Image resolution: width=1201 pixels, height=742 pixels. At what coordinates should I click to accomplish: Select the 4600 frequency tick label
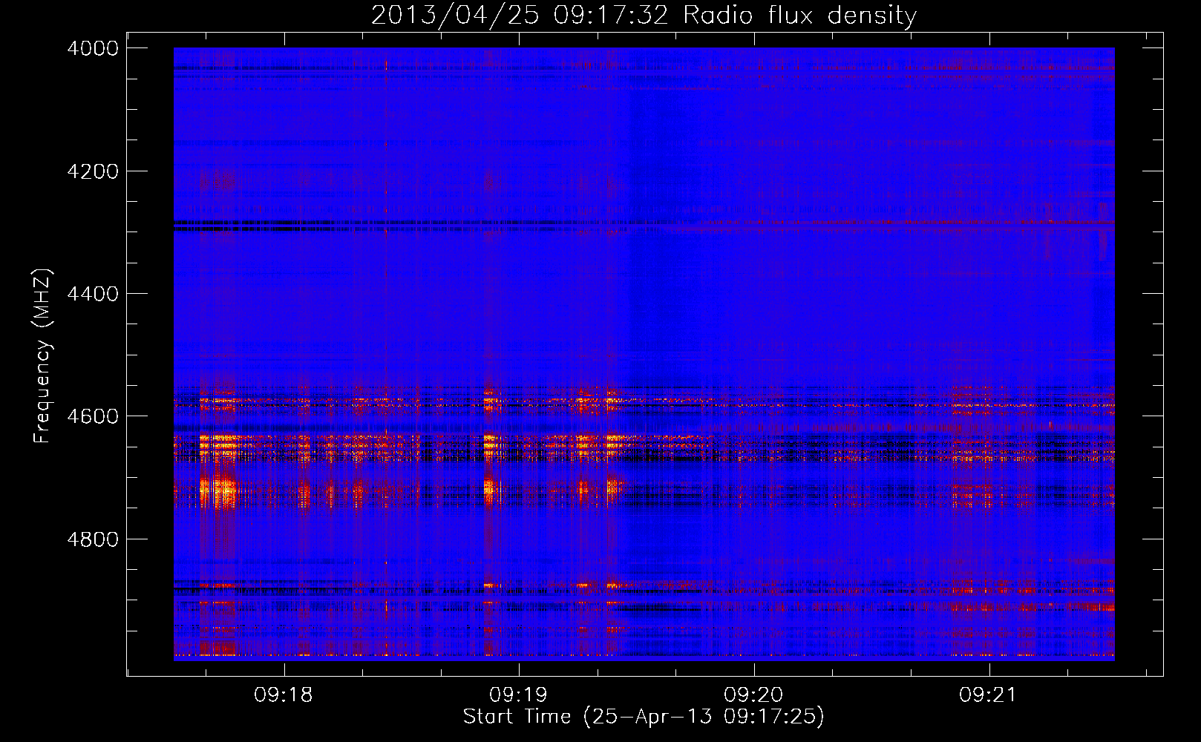93,416
